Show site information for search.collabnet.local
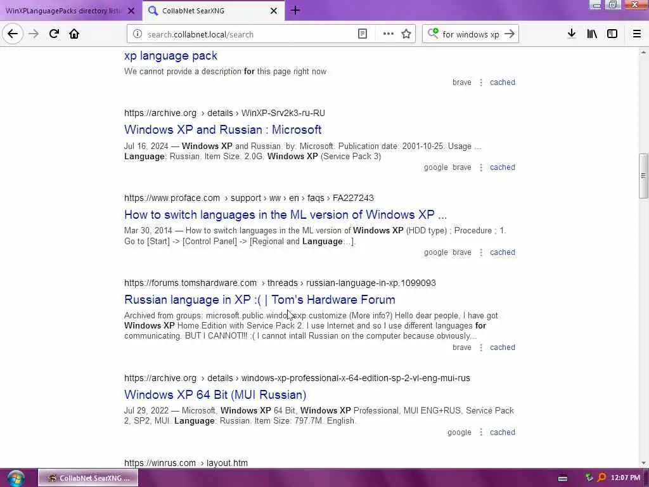The image size is (649, 487). click(138, 34)
